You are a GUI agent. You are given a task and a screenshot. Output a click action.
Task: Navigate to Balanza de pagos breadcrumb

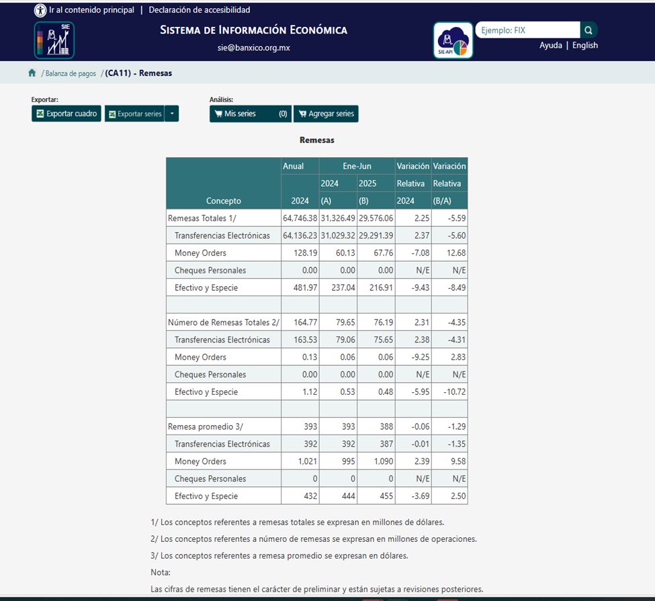71,73
